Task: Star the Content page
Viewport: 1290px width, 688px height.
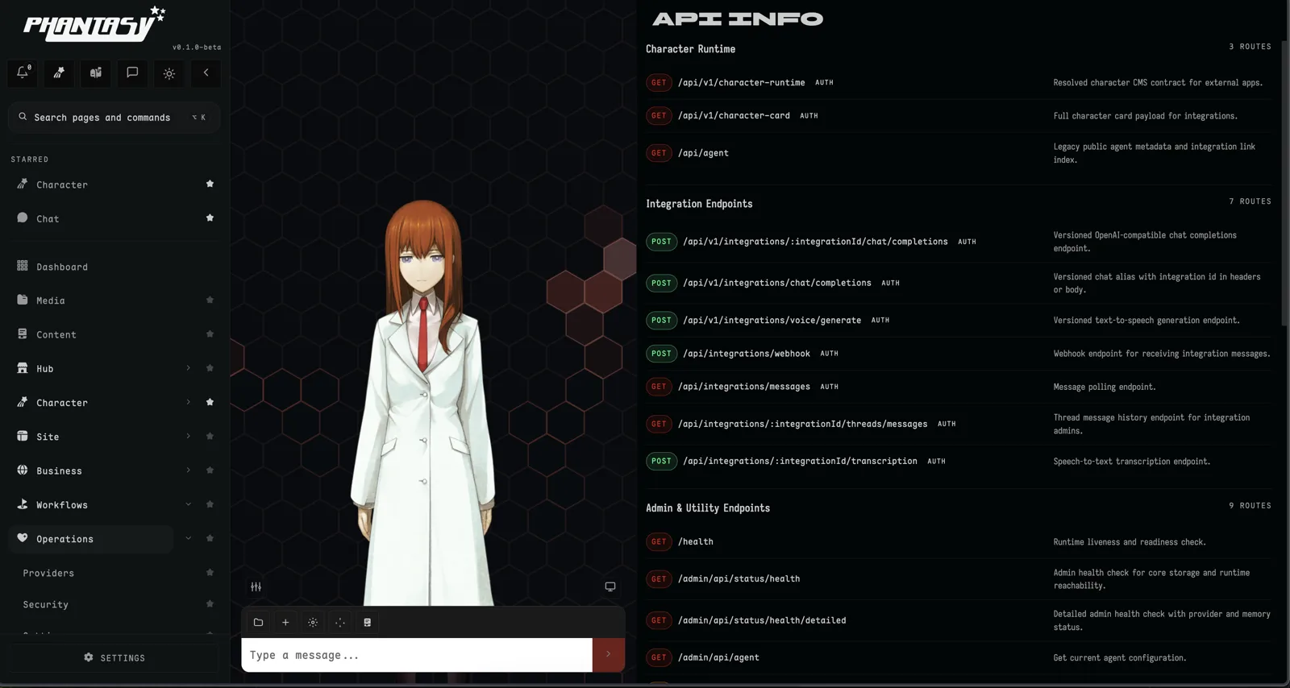Action: point(210,334)
